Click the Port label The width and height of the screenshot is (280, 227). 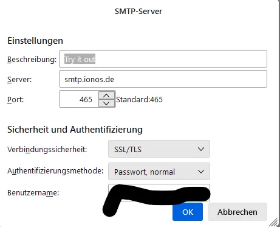click(15, 99)
